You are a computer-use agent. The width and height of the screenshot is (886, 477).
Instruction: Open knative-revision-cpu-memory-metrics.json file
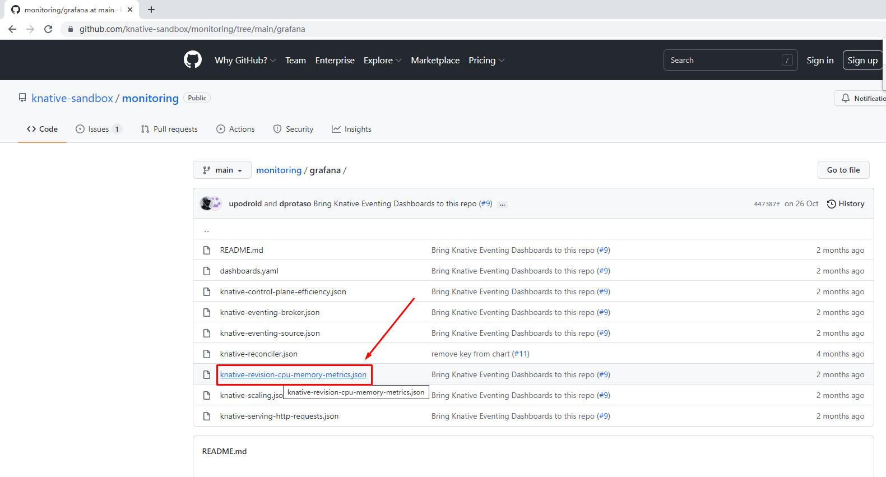click(293, 374)
